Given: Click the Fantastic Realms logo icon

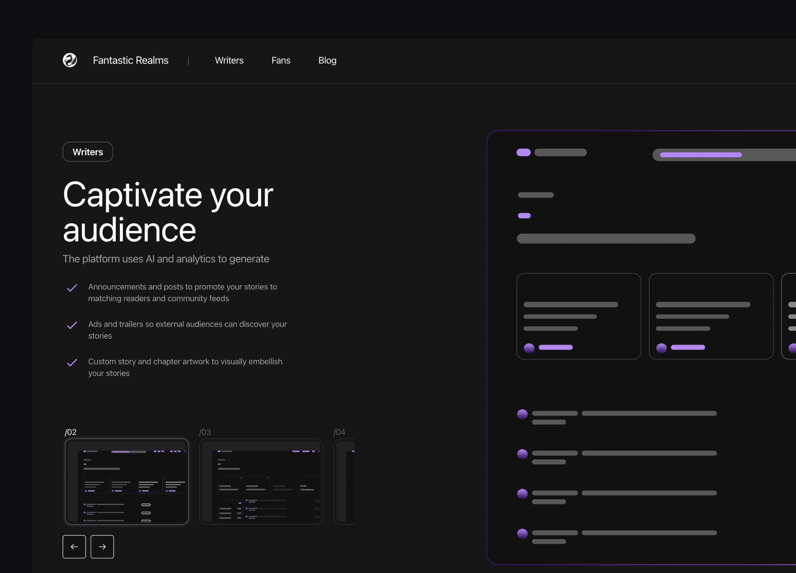Looking at the screenshot, I should coord(70,60).
